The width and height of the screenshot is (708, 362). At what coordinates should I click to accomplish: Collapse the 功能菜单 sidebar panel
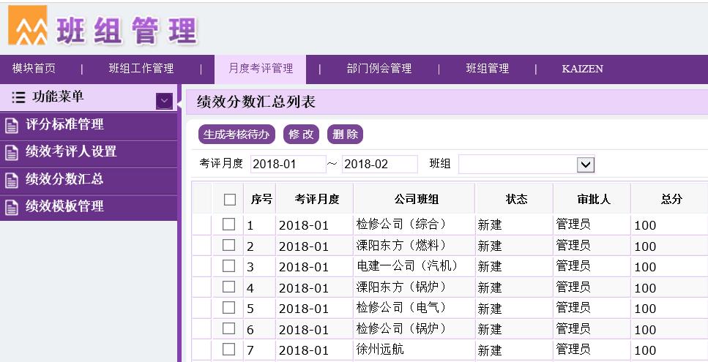tap(164, 101)
